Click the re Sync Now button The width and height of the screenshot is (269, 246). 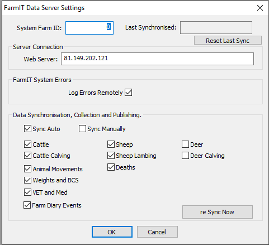tap(218, 212)
